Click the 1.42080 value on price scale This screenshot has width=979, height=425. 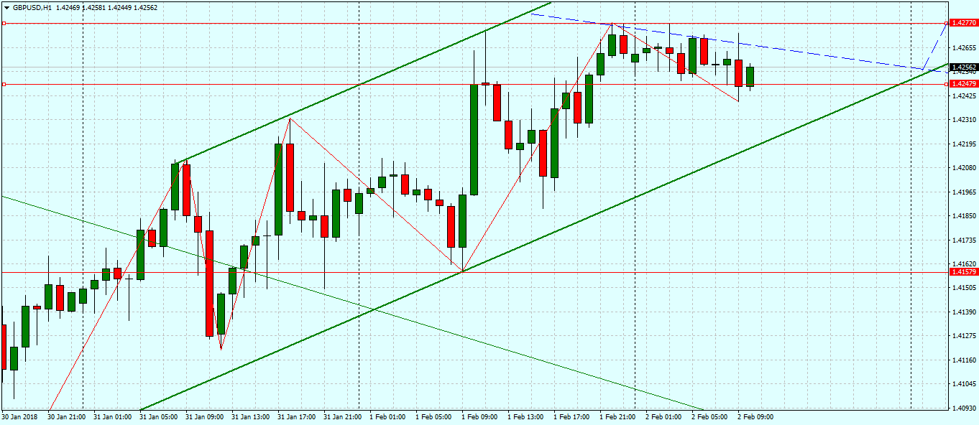pos(963,168)
